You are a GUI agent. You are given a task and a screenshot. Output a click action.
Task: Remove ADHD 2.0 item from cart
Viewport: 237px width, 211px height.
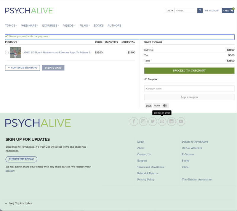coord(7,53)
